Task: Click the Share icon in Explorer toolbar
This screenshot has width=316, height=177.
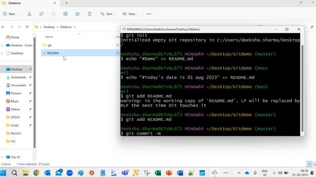Action: point(78,14)
